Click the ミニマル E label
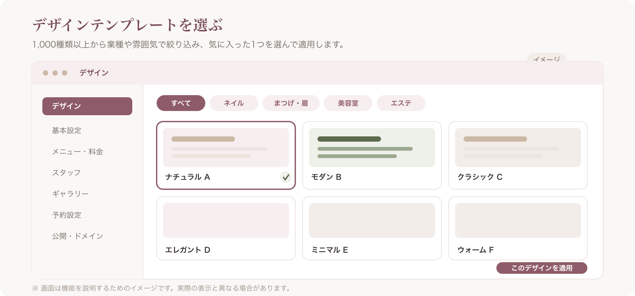Screen dimensions: 635x296 329,250
